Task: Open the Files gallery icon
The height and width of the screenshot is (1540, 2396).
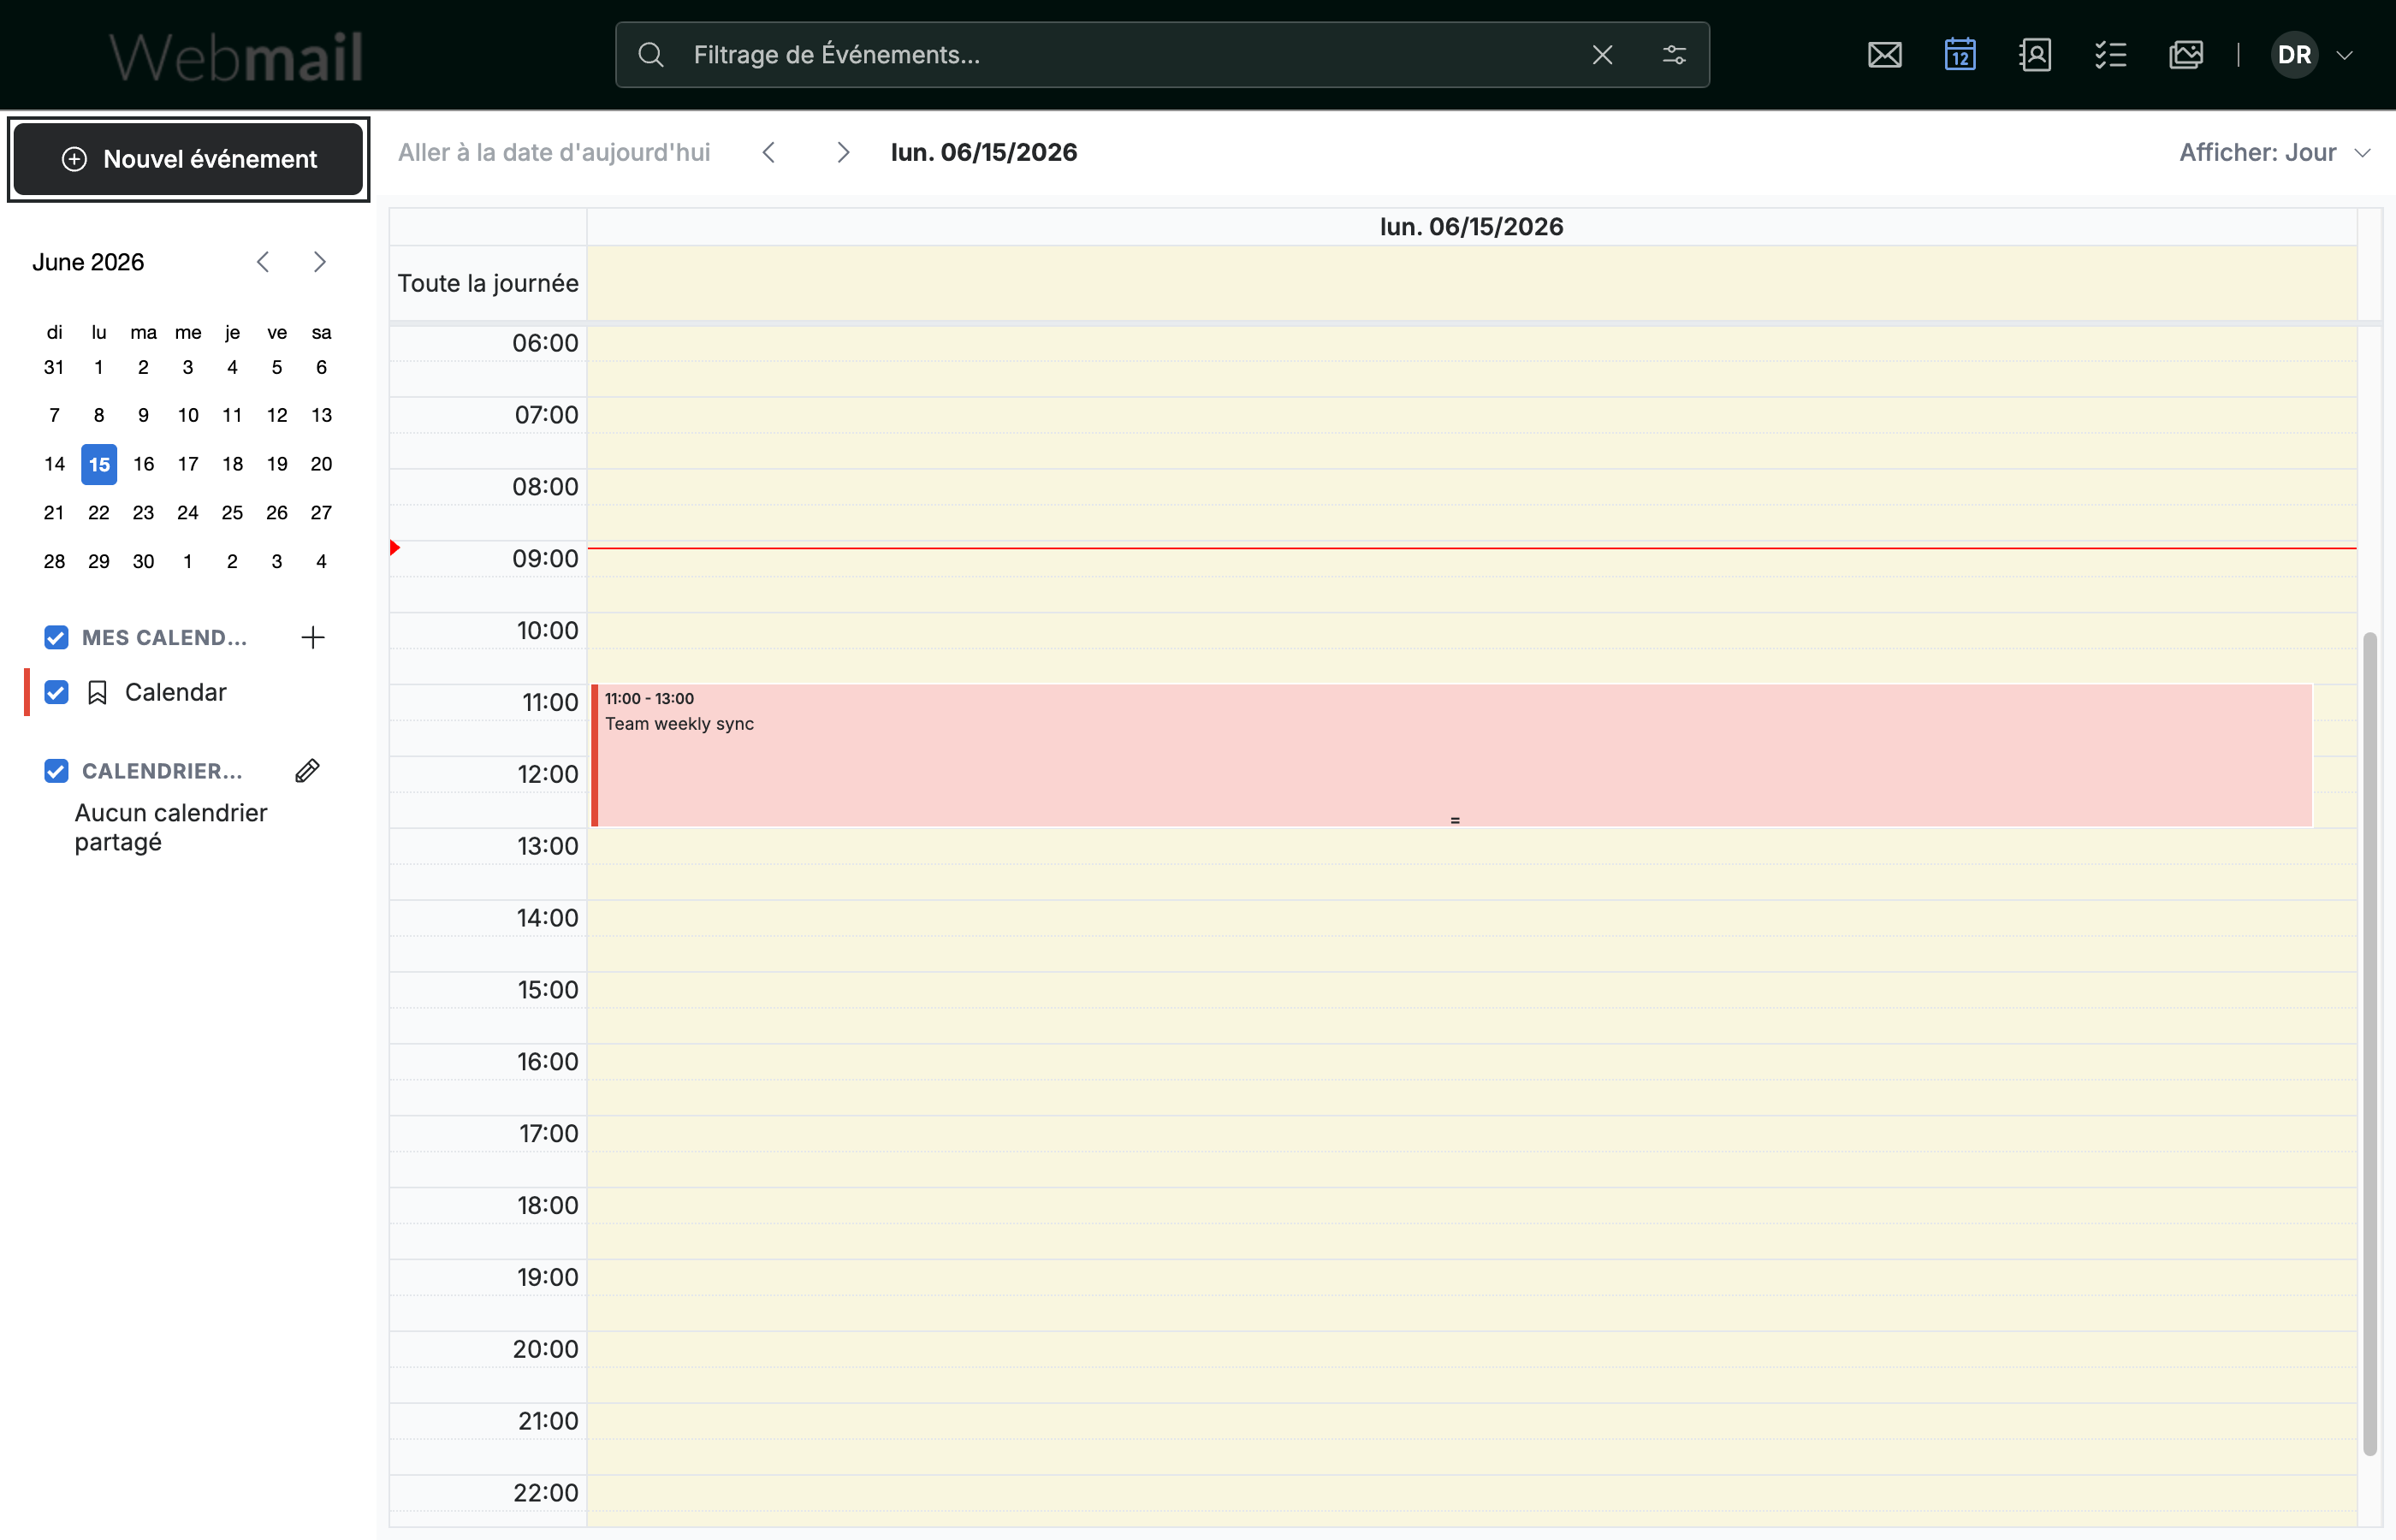Action: [x=2186, y=55]
